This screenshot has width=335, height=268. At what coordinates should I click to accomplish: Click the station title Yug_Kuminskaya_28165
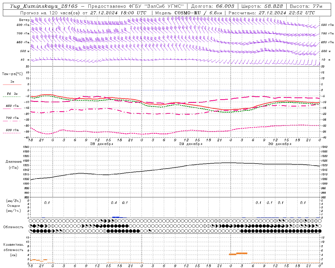tap(44, 6)
